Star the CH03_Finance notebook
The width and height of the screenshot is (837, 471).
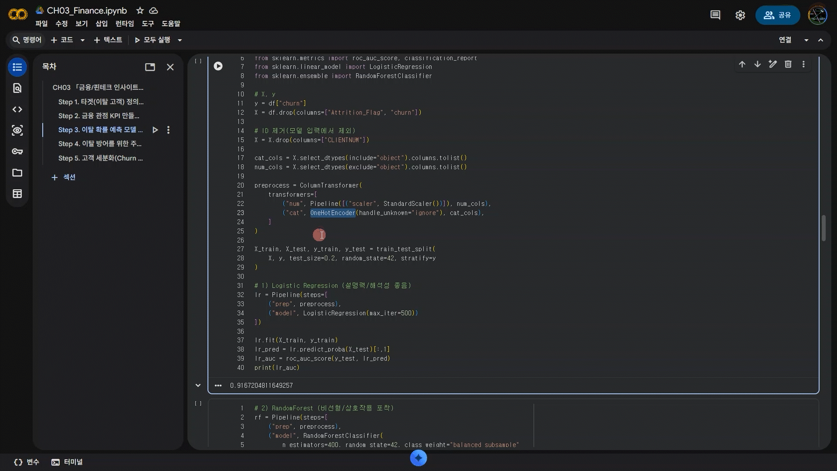(x=140, y=10)
